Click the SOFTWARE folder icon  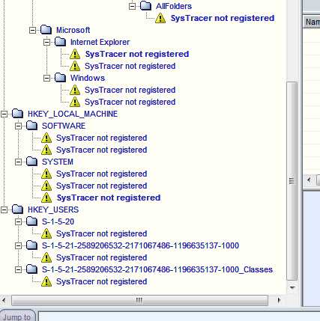click(31, 126)
